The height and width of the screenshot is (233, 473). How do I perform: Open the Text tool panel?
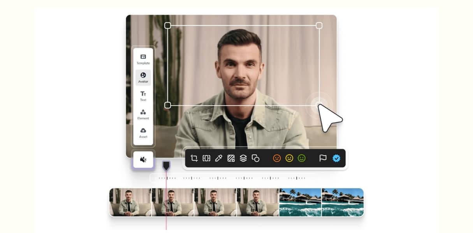(143, 96)
